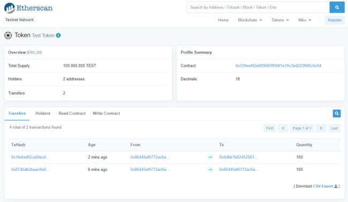Click the Decimals value 18
348x202 pixels.
coord(238,79)
